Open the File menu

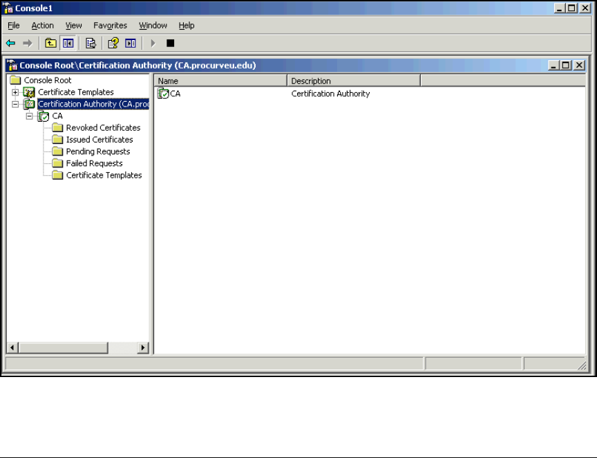click(14, 26)
